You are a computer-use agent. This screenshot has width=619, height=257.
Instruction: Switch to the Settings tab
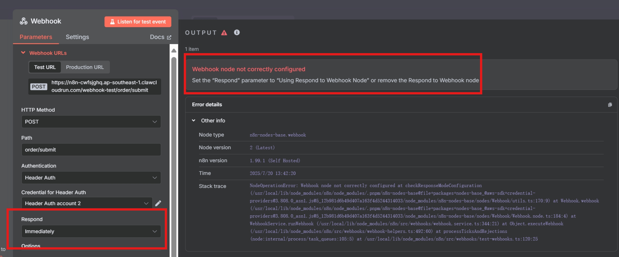coord(77,37)
